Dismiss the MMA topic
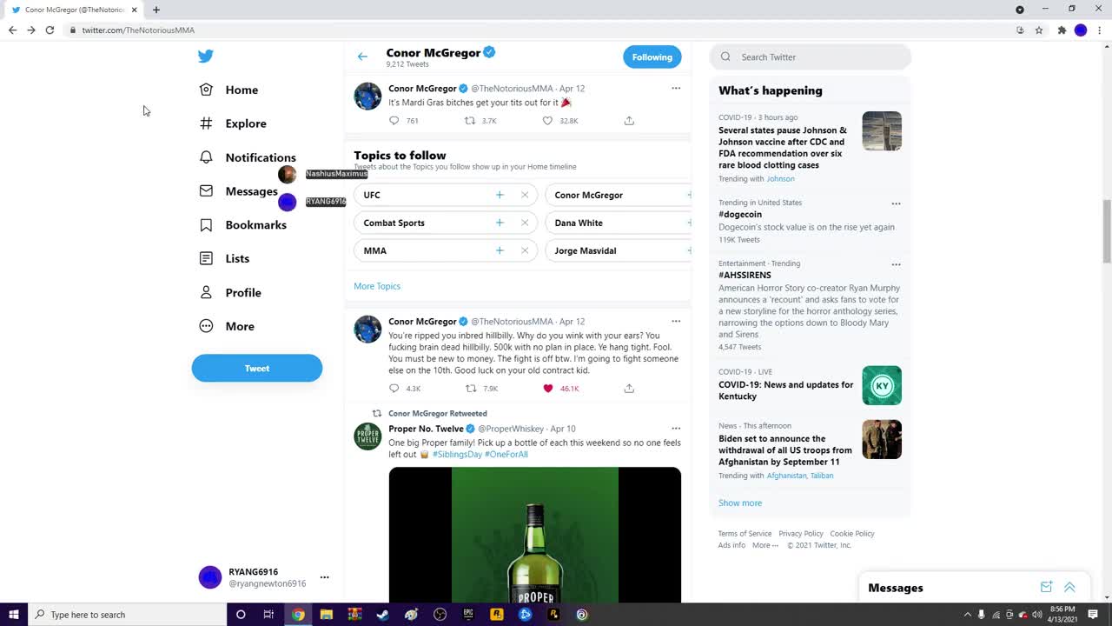This screenshot has height=626, width=1112. (525, 250)
